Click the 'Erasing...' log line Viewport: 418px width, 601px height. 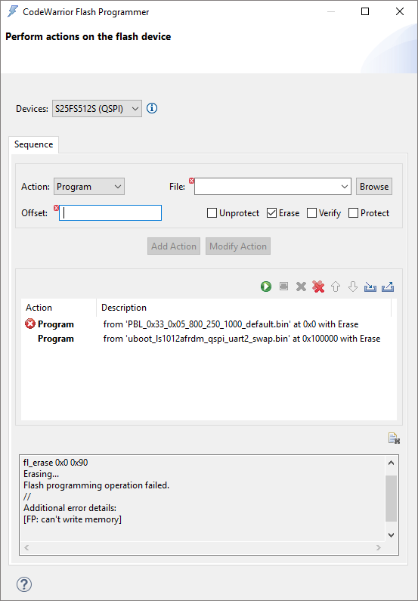41,474
